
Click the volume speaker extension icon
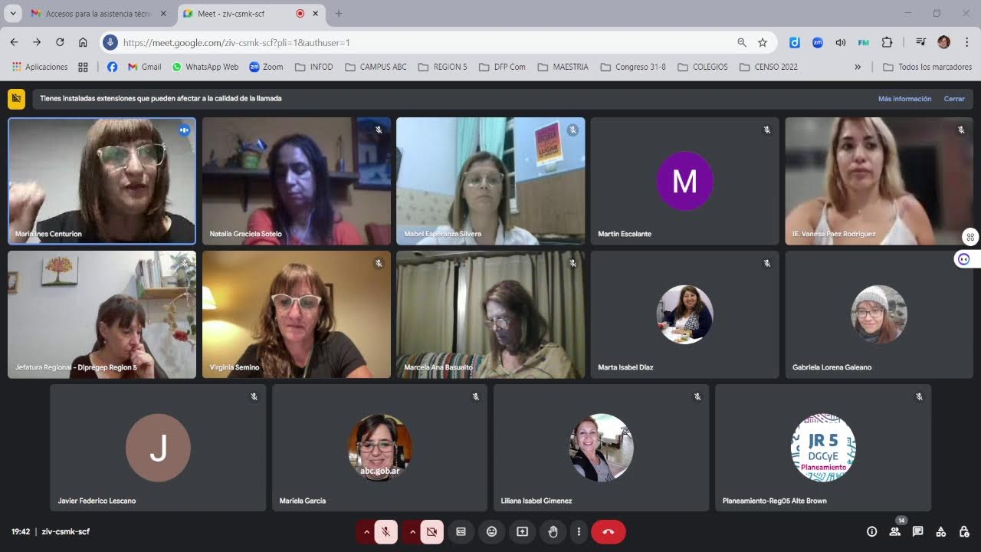pyautogui.click(x=841, y=42)
